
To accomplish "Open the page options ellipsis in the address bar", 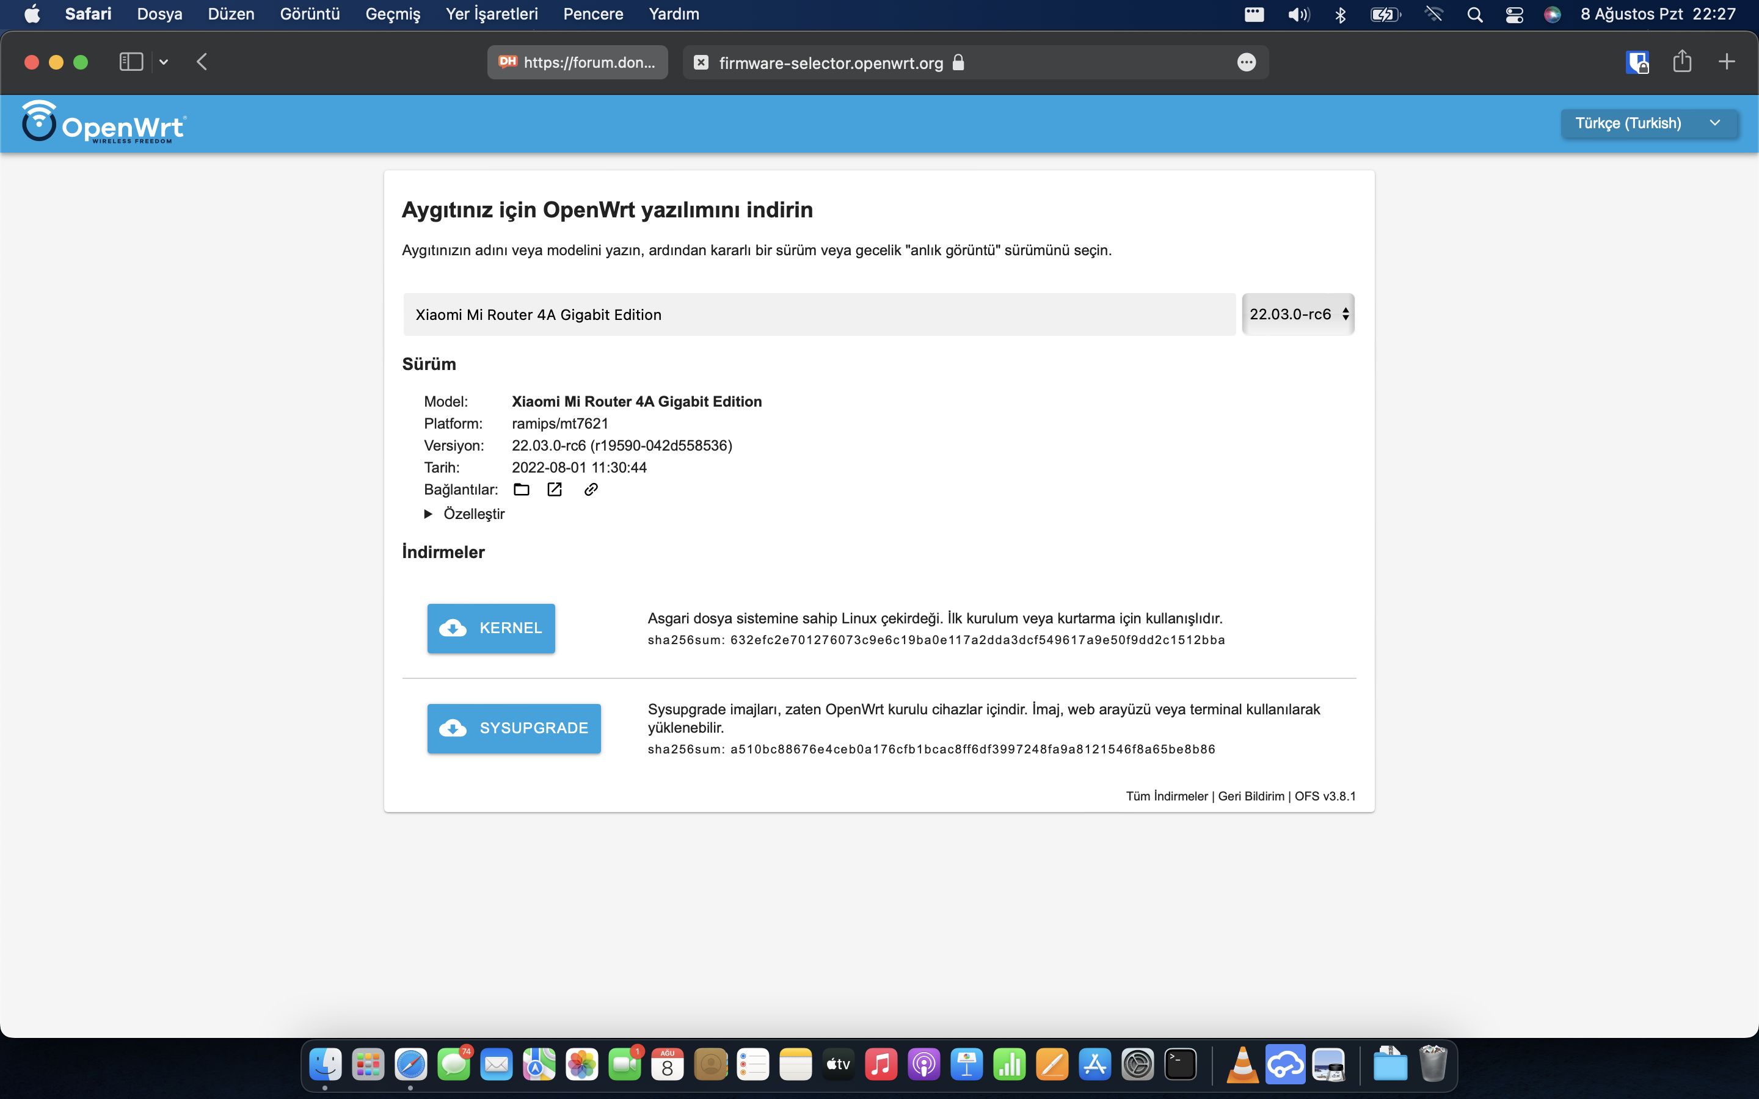I will click(x=1246, y=62).
